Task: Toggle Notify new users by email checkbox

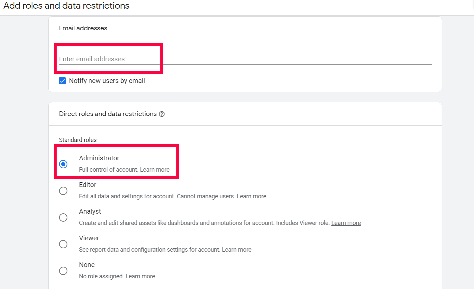Action: pyautogui.click(x=62, y=81)
